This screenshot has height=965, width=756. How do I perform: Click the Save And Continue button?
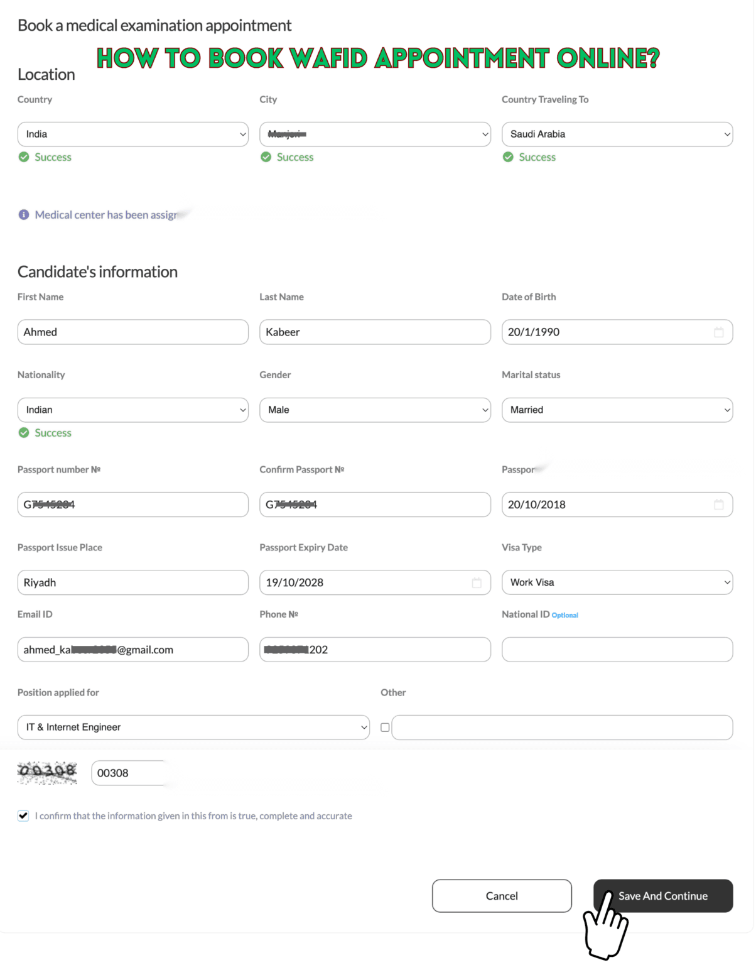[x=663, y=896]
